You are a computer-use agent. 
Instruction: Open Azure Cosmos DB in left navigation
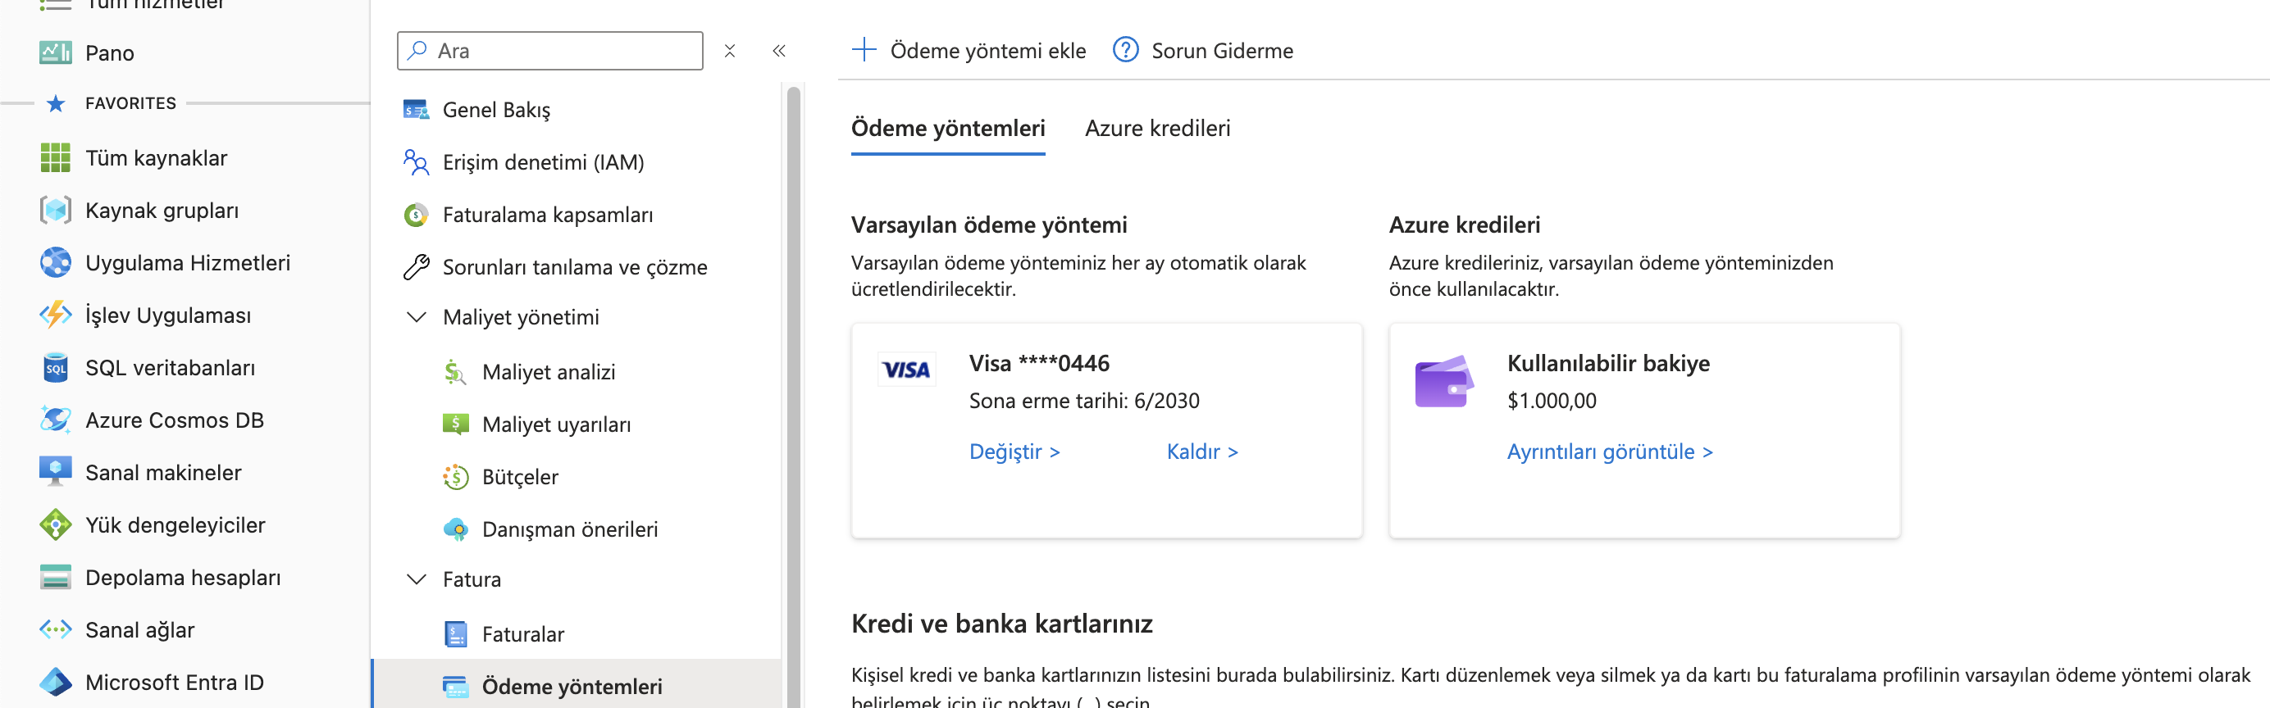point(175,420)
